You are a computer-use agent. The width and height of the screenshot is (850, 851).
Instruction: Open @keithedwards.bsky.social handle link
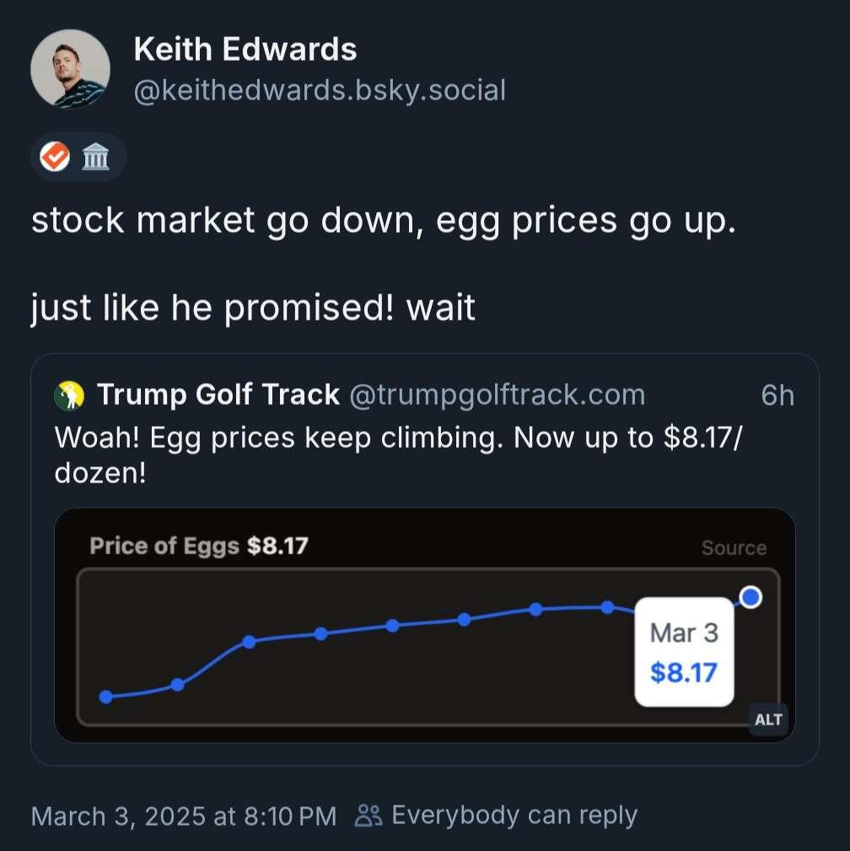[x=320, y=90]
